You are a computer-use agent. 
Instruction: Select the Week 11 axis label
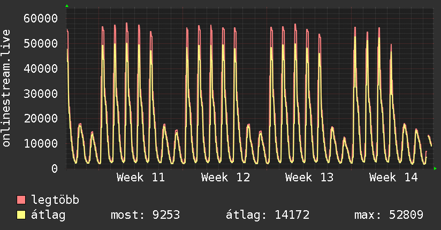coord(141,178)
